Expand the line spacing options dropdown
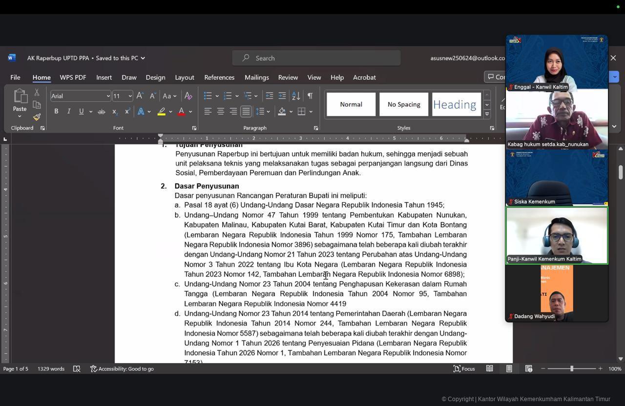The image size is (625, 406). click(x=269, y=112)
